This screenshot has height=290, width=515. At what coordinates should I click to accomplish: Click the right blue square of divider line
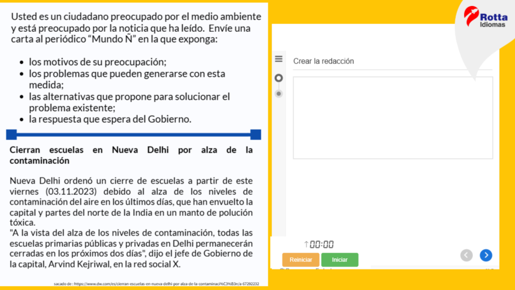(255, 135)
